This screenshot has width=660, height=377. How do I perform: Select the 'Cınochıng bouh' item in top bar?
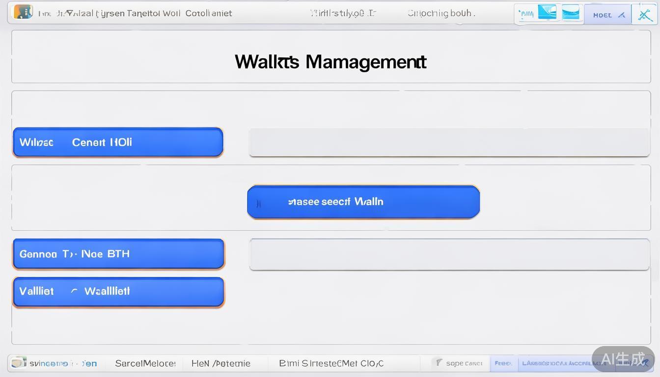click(x=441, y=13)
